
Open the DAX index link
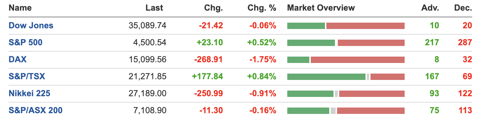(x=17, y=59)
